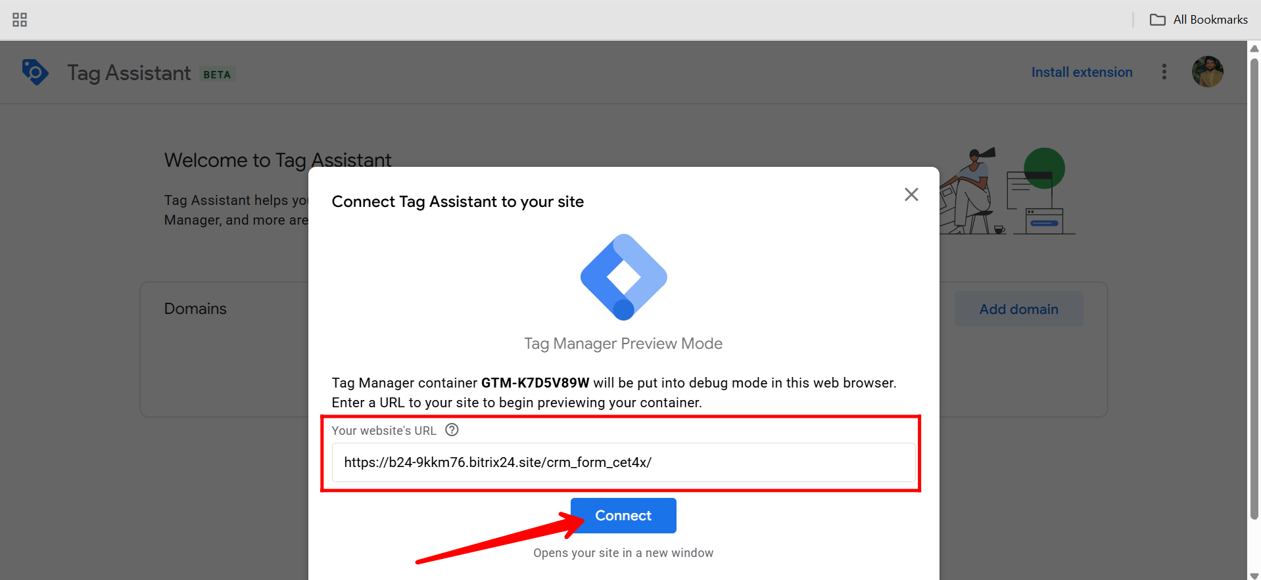
Task: Click the Install extension link
Action: (x=1082, y=72)
